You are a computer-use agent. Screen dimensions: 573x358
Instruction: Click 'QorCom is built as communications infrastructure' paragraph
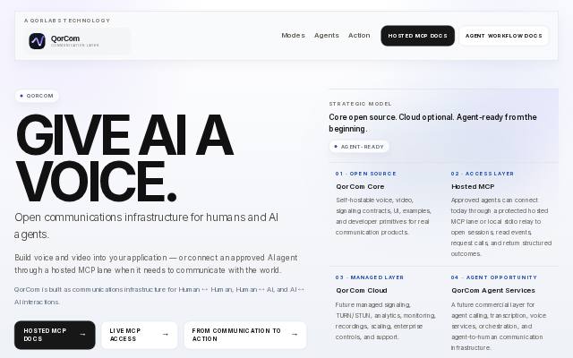(x=159, y=295)
